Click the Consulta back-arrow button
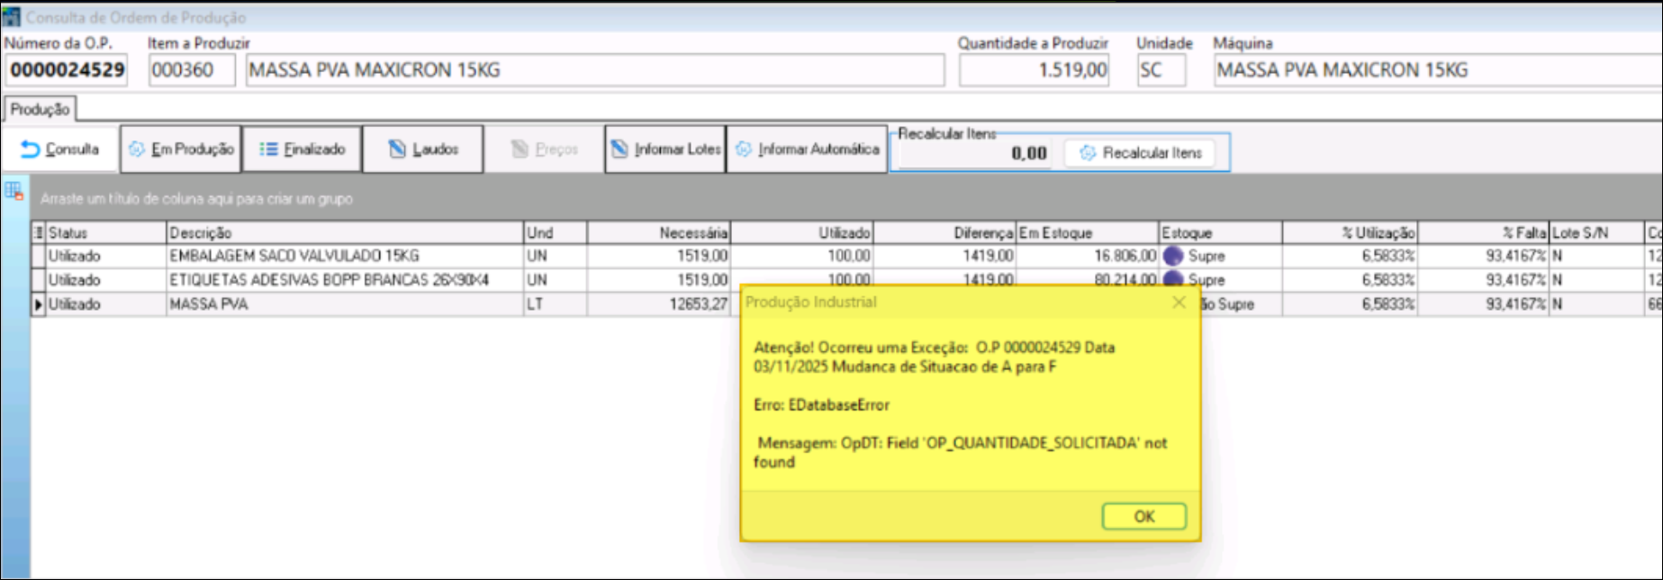Image resolution: width=1663 pixels, height=580 pixels. click(60, 150)
